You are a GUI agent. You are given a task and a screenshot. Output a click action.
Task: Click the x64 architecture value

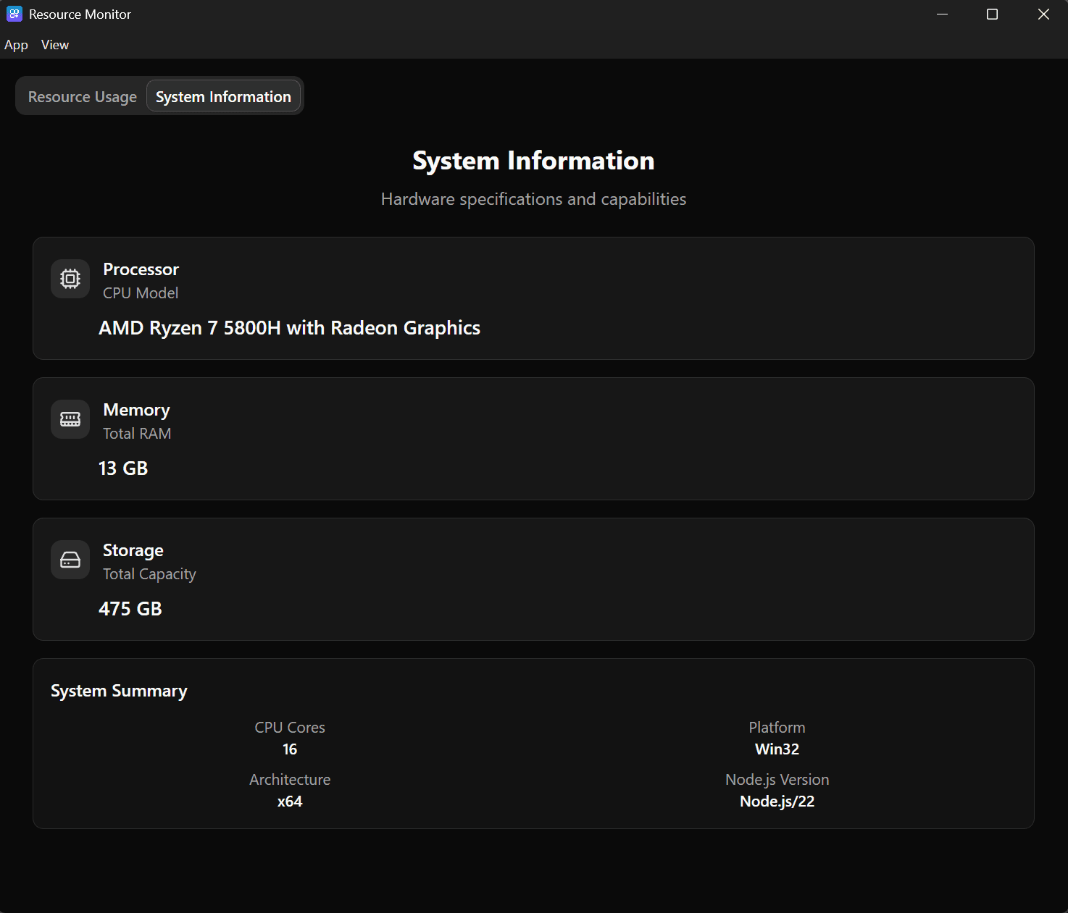tap(289, 801)
